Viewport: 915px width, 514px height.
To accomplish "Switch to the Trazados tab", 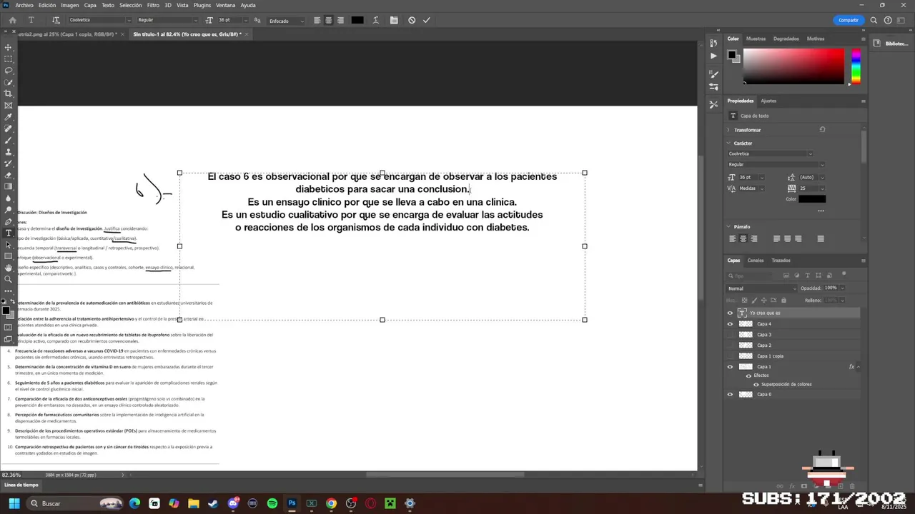I will click(x=781, y=260).
